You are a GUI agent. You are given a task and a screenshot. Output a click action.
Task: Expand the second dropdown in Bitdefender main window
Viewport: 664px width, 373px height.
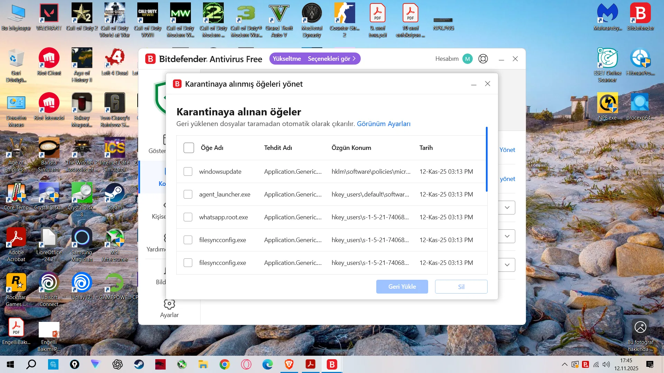pyautogui.click(x=507, y=236)
